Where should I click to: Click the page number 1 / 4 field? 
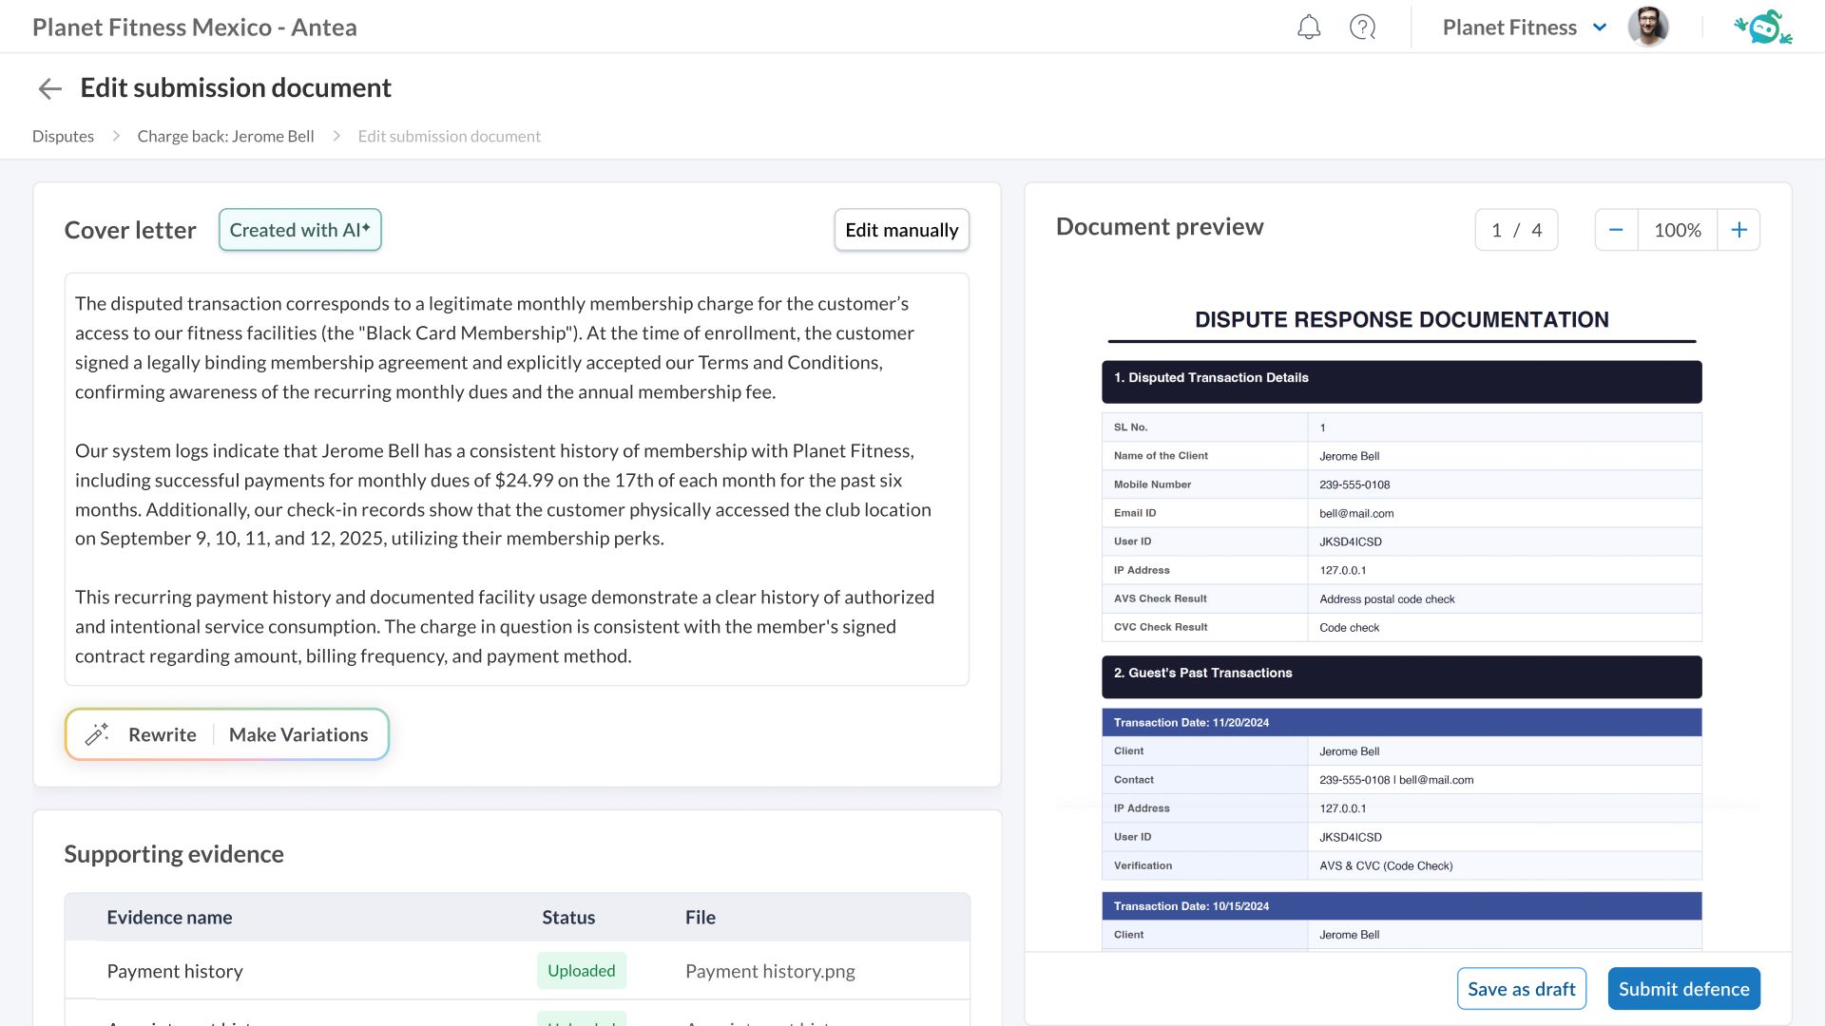coord(1516,230)
